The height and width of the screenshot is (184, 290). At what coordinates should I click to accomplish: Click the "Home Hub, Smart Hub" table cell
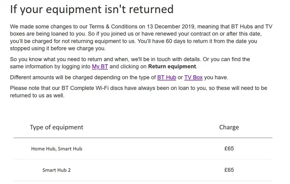56,148
